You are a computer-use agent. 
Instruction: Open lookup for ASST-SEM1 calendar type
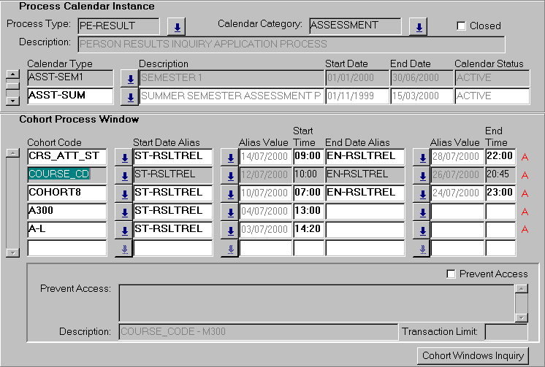click(129, 79)
